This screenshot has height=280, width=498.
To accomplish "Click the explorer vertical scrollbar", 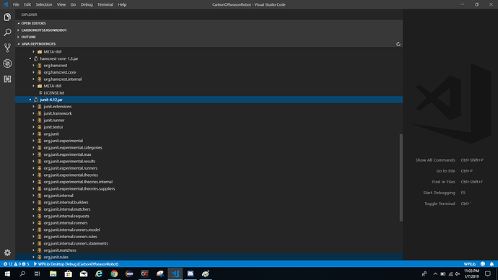I will pyautogui.click(x=401, y=178).
